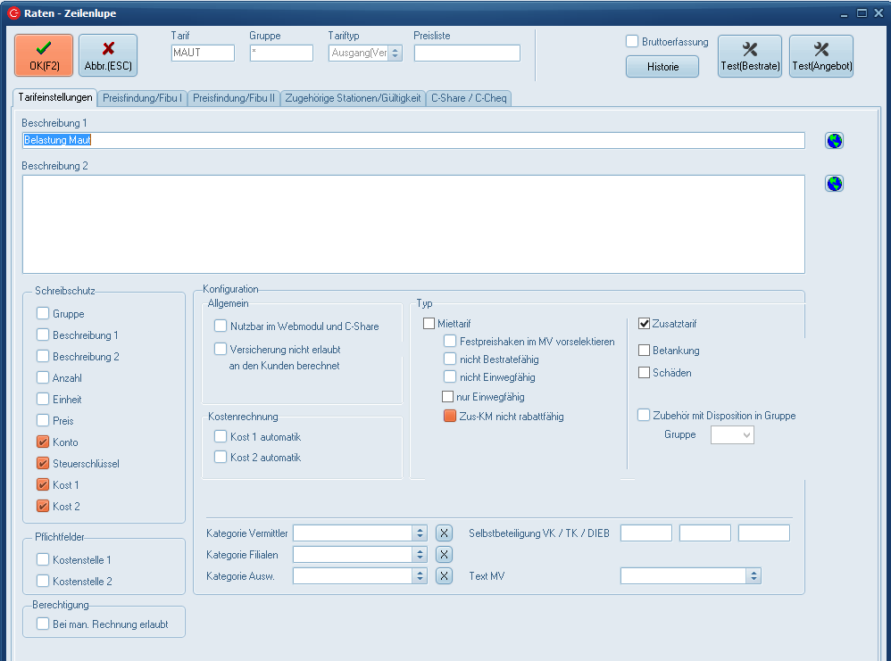
Task: Click the globe icon beside Beschreibung 1
Action: [x=834, y=141]
